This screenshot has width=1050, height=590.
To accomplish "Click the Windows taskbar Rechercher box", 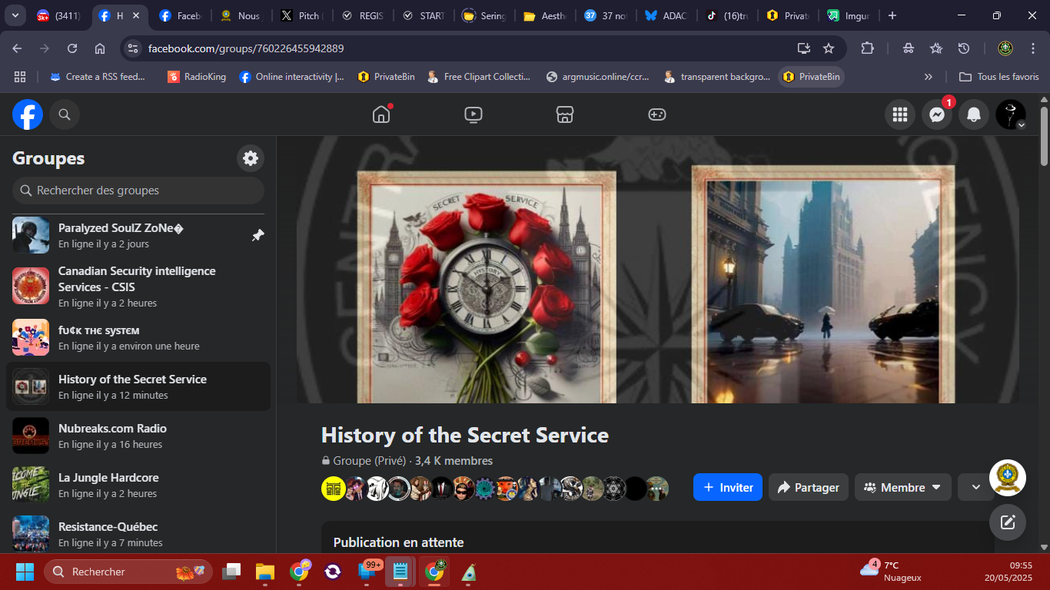I will coord(128,572).
